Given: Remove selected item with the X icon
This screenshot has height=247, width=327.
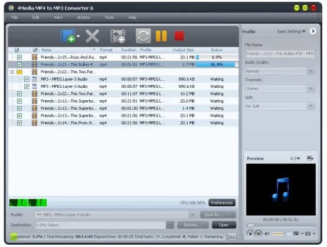Looking at the screenshot, I should pos(92,36).
